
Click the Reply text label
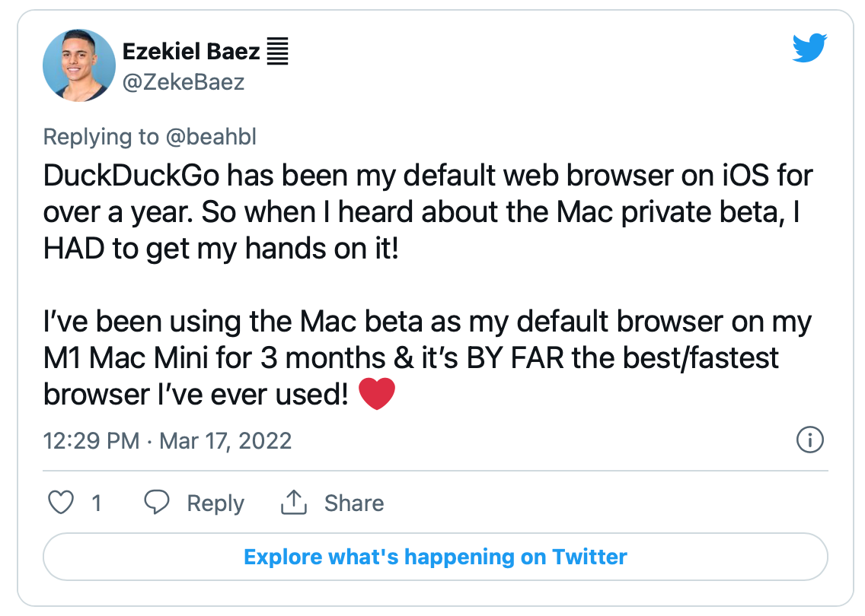click(x=215, y=503)
